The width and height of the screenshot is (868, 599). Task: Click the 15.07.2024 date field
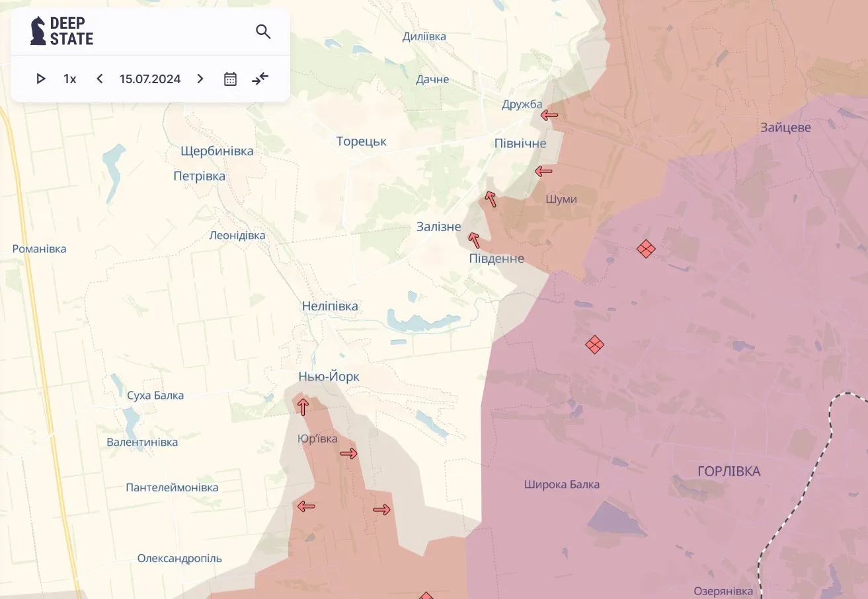point(150,79)
